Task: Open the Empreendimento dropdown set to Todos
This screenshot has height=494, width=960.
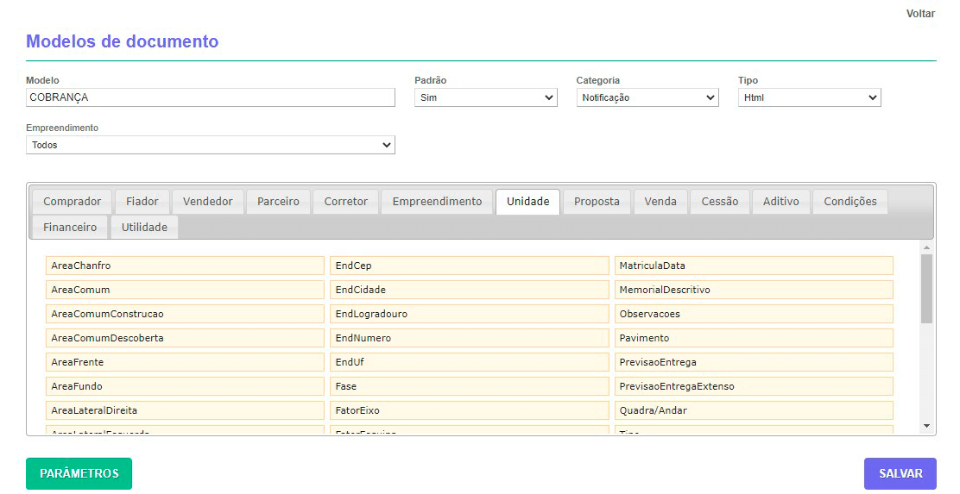Action: click(x=210, y=145)
